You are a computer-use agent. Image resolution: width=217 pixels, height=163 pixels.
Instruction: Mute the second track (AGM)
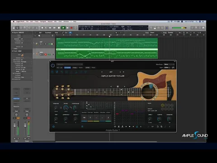coord(41,54)
